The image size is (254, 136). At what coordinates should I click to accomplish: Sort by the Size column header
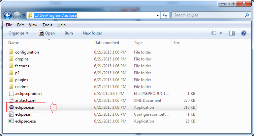pos(177,43)
